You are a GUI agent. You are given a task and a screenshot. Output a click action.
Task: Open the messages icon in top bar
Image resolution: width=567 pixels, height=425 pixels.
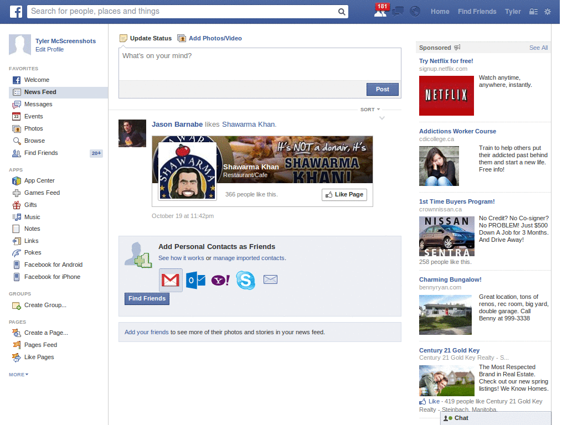398,11
